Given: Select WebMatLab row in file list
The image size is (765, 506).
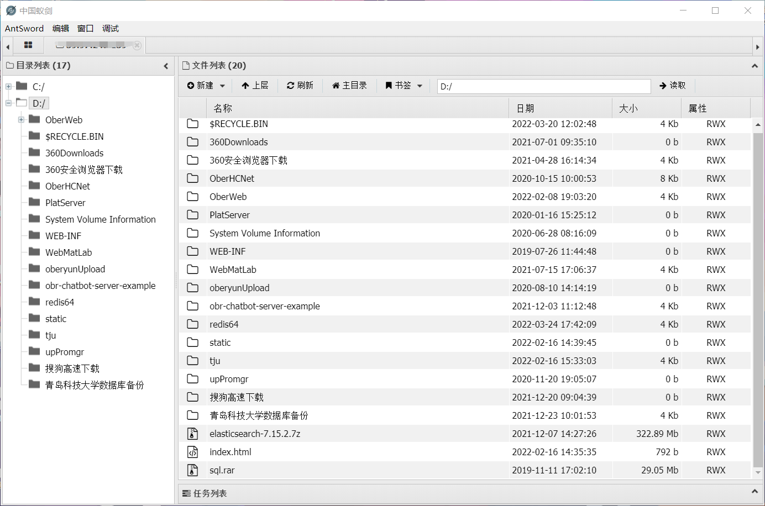Looking at the screenshot, I should [x=465, y=270].
